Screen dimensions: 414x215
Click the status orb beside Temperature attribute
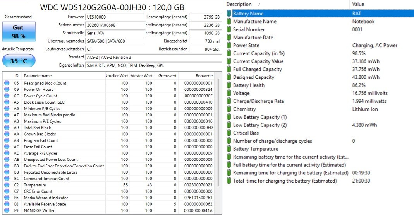click(7, 185)
